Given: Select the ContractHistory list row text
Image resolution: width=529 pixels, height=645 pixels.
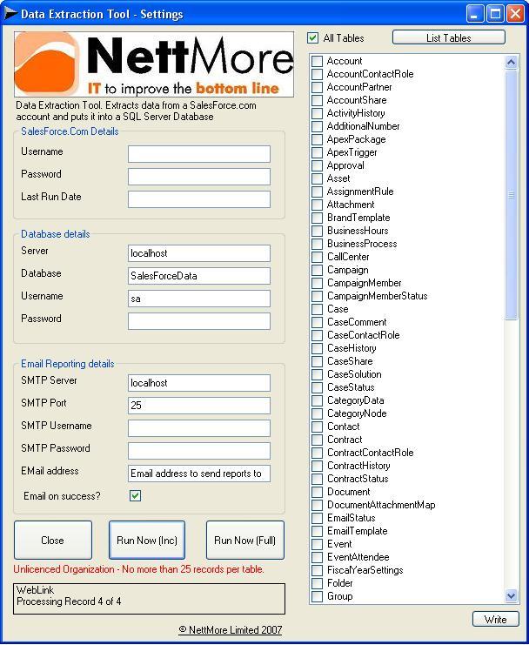Looking at the screenshot, I should (x=358, y=466).
